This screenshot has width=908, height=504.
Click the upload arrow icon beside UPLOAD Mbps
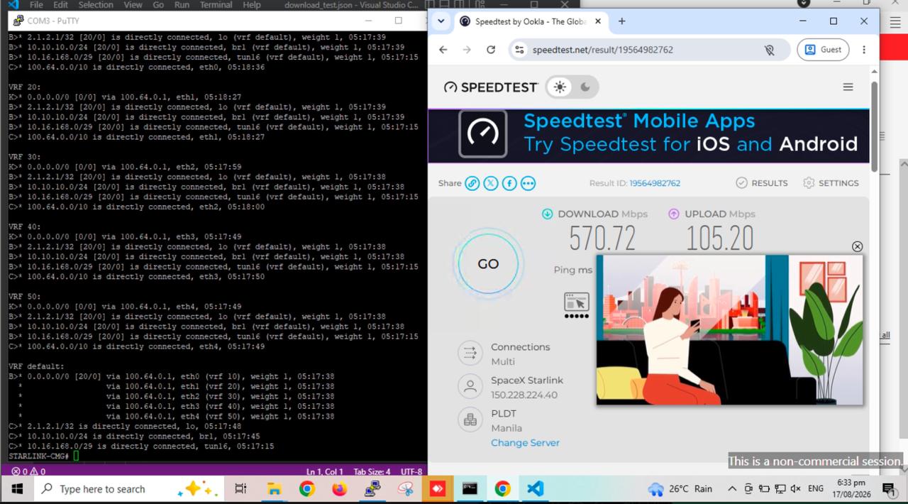673,214
